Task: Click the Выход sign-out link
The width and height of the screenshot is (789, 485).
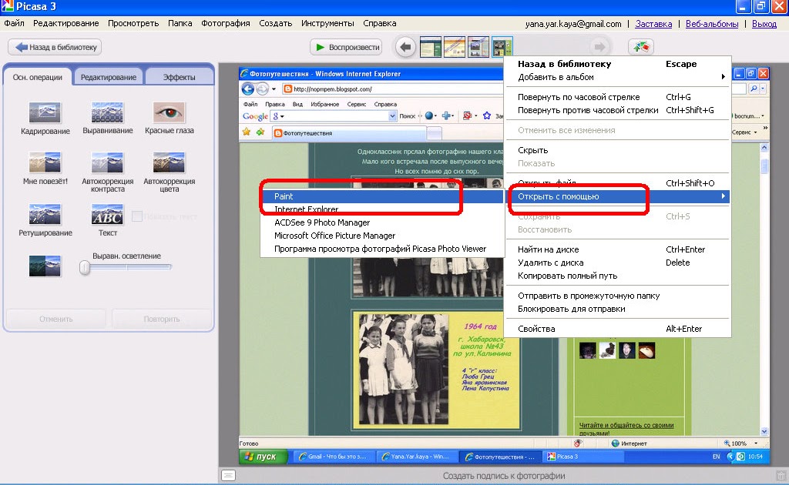Action: [x=764, y=24]
